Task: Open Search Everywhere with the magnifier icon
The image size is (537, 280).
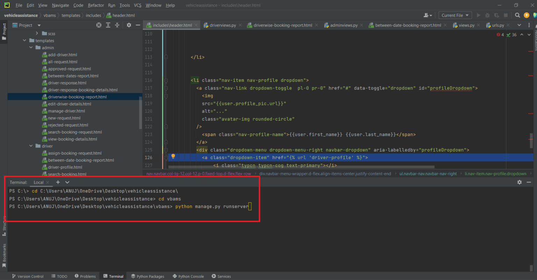Action: tap(517, 15)
